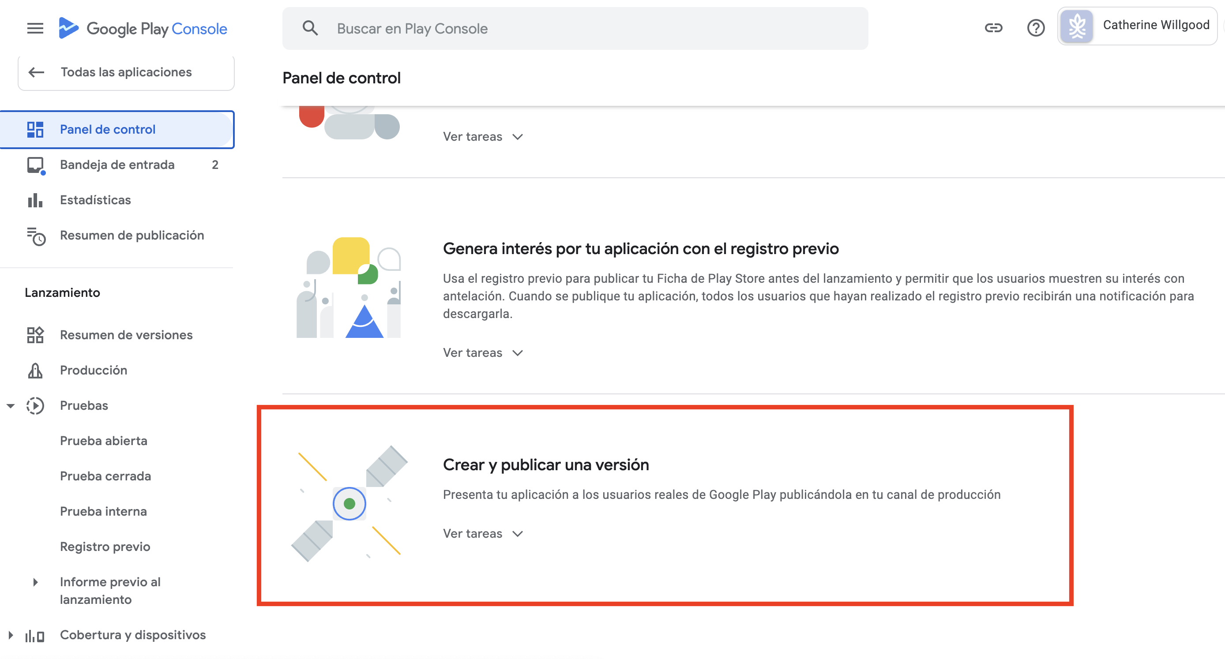The image size is (1225, 659).
Task: Expand Cobertura y dispositivos section
Action: pos(11,635)
